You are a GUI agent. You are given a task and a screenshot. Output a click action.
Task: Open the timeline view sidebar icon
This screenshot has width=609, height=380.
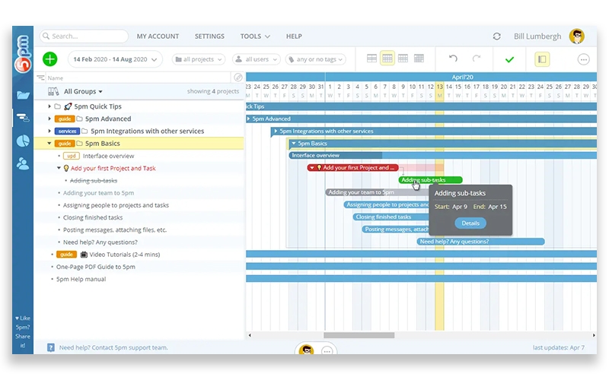coord(23,118)
